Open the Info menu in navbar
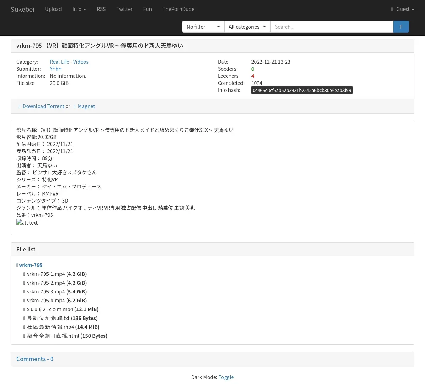The image size is (425, 384). [79, 9]
